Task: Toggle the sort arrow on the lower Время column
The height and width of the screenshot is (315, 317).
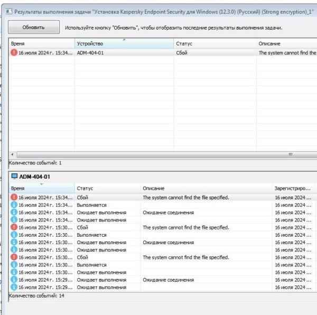Action: (42, 184)
